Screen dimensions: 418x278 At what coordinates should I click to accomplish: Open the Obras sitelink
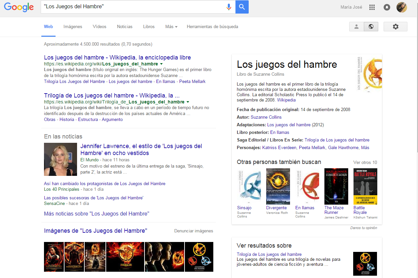pos(50,120)
